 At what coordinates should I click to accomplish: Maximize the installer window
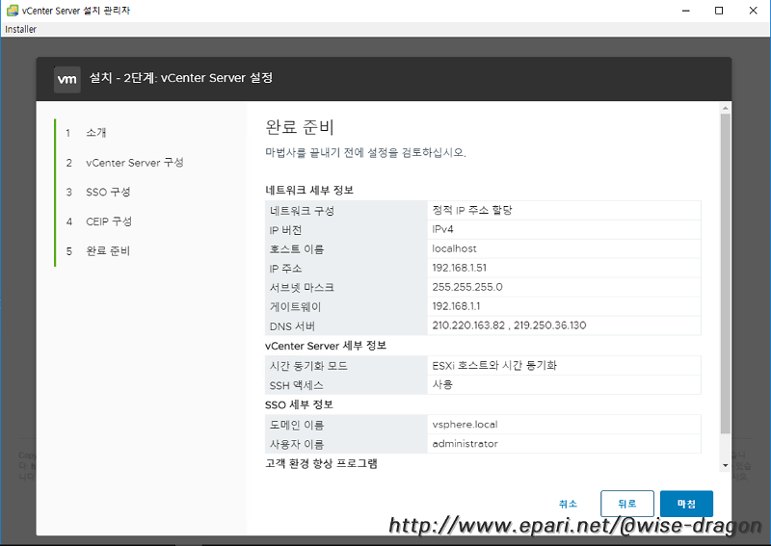[x=719, y=11]
